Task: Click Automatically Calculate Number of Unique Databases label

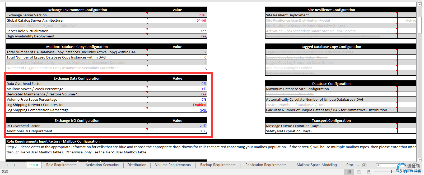Action: pyautogui.click(x=315, y=100)
